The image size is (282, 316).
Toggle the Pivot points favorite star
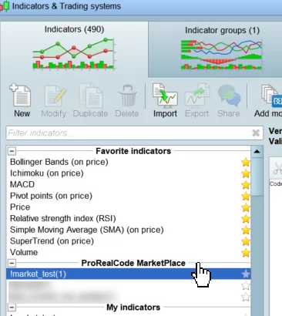[x=246, y=196]
